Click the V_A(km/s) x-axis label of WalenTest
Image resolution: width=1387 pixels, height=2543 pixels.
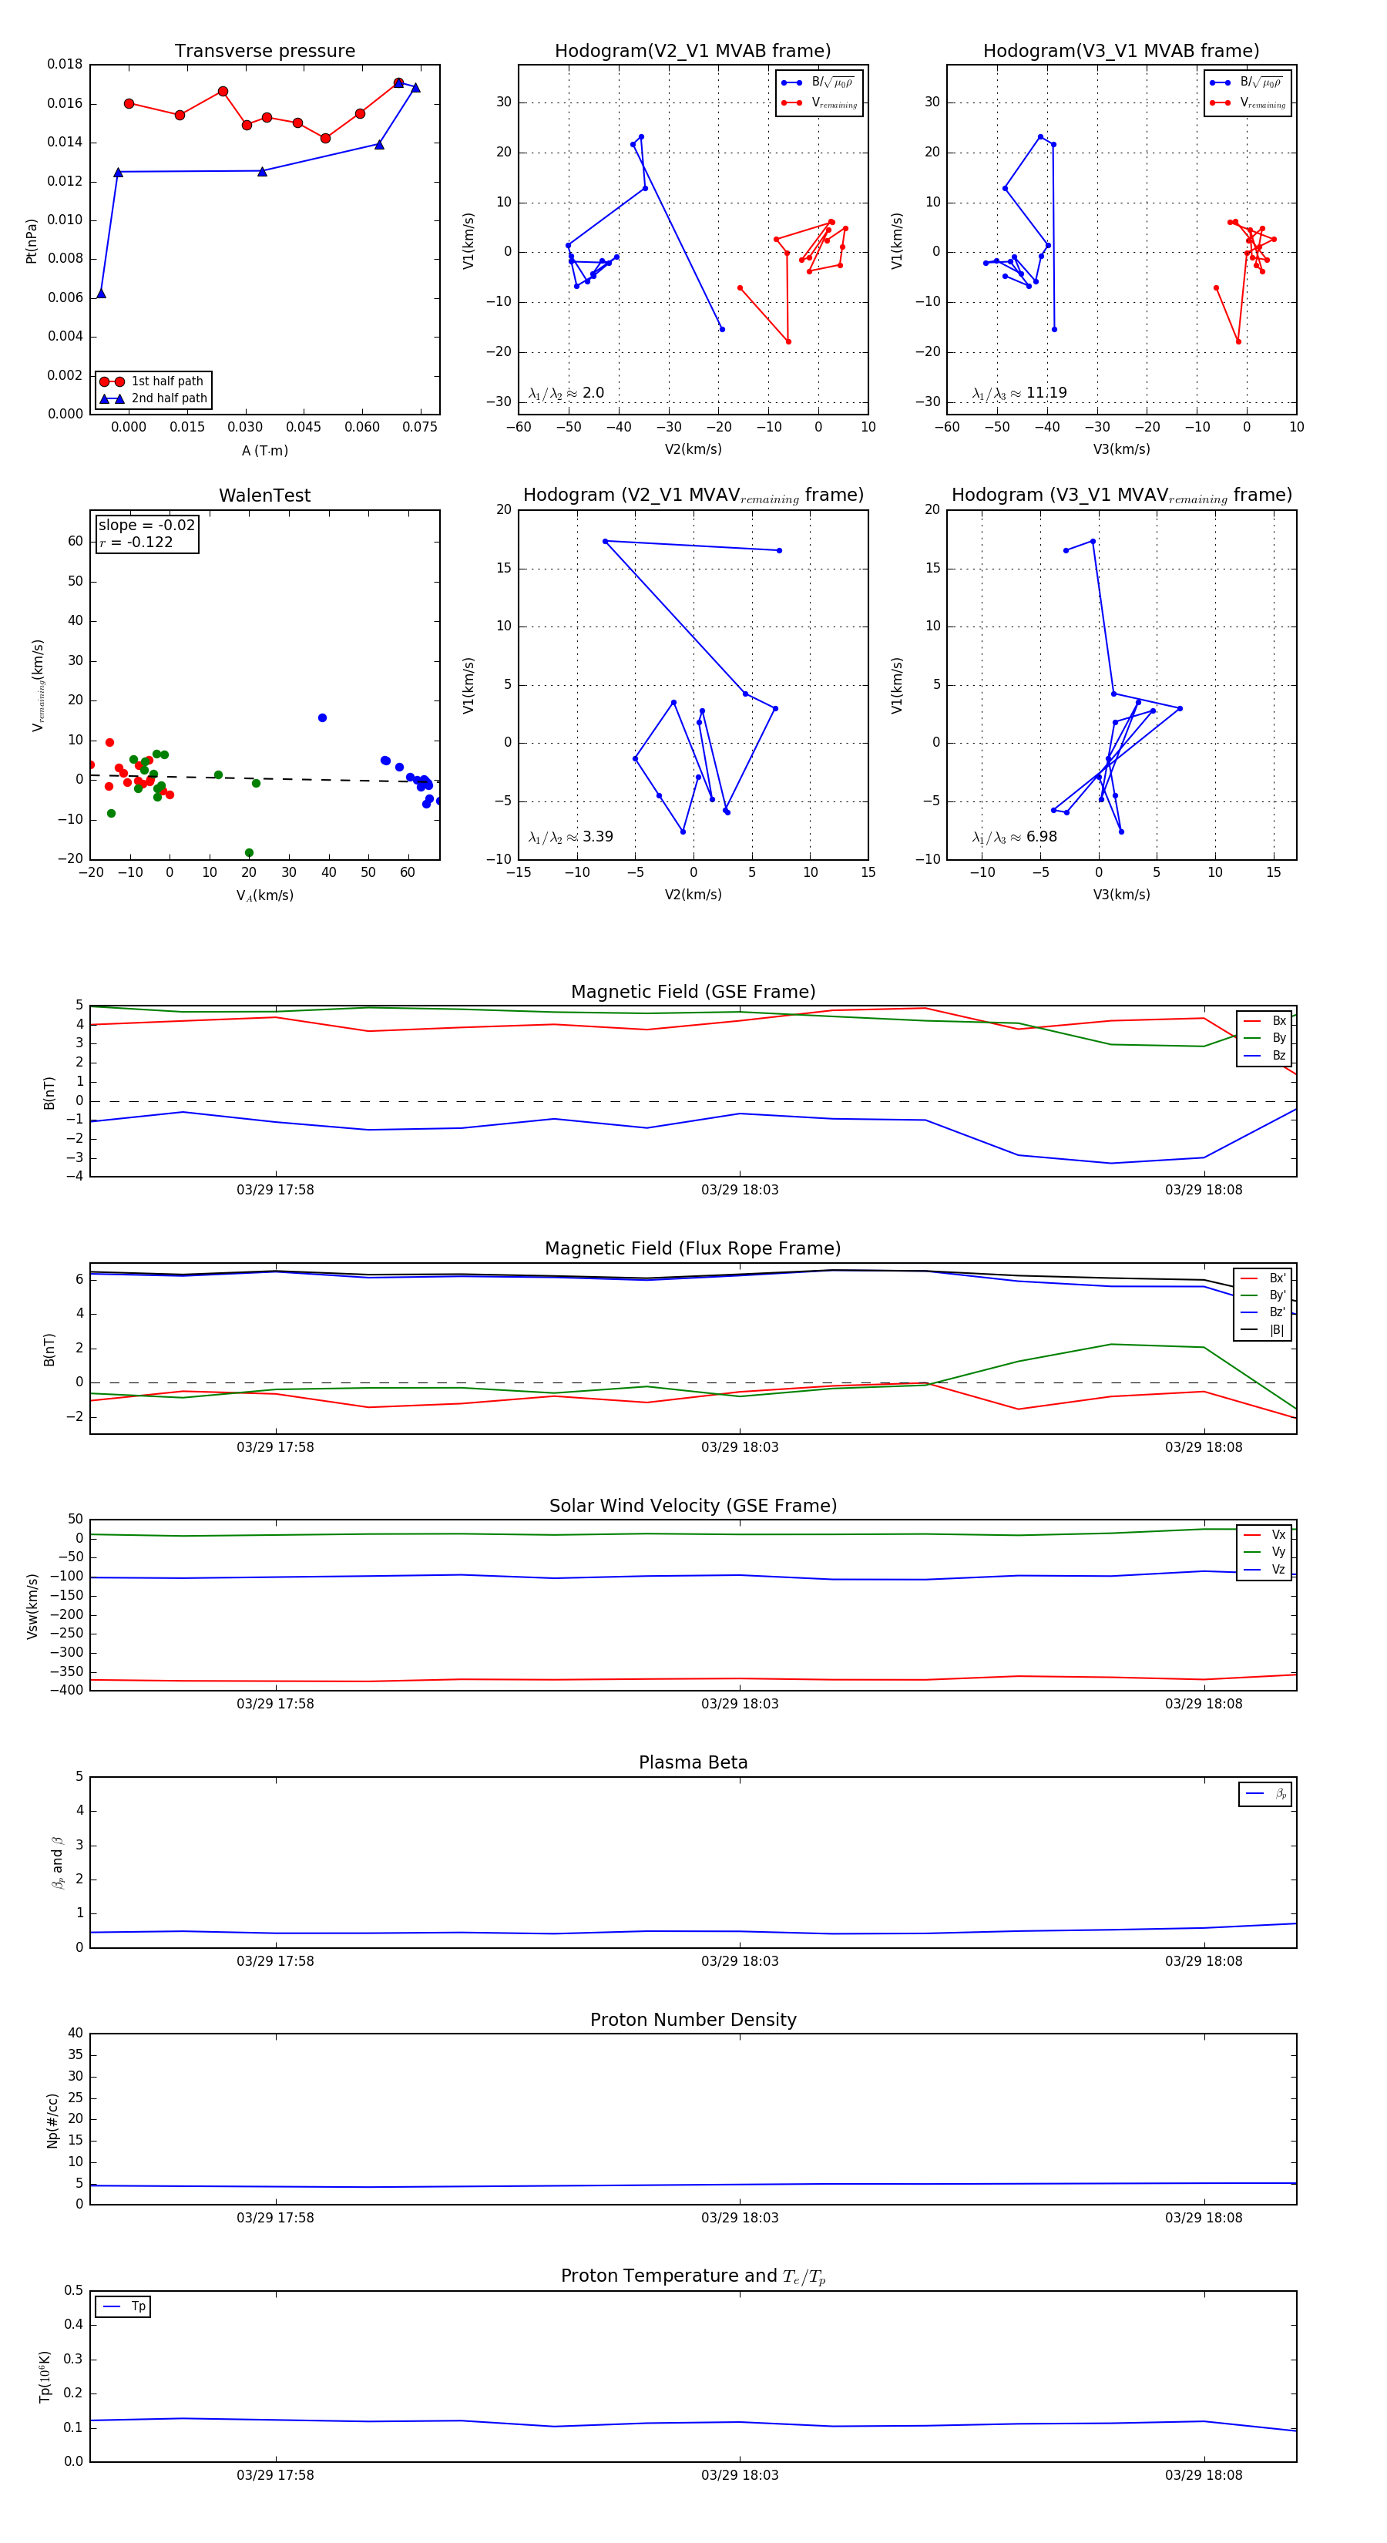[x=264, y=895]
